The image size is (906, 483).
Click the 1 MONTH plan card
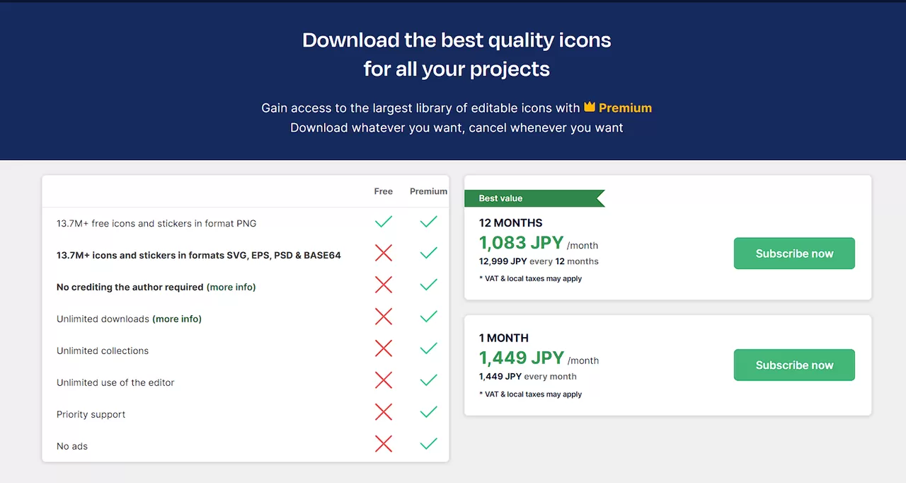504,338
